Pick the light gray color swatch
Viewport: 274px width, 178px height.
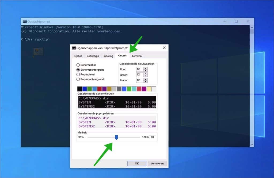(x=114, y=89)
